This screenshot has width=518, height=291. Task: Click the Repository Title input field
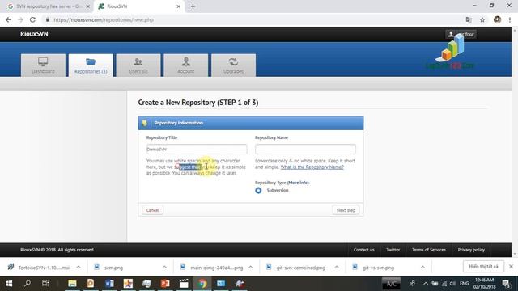tap(197, 149)
